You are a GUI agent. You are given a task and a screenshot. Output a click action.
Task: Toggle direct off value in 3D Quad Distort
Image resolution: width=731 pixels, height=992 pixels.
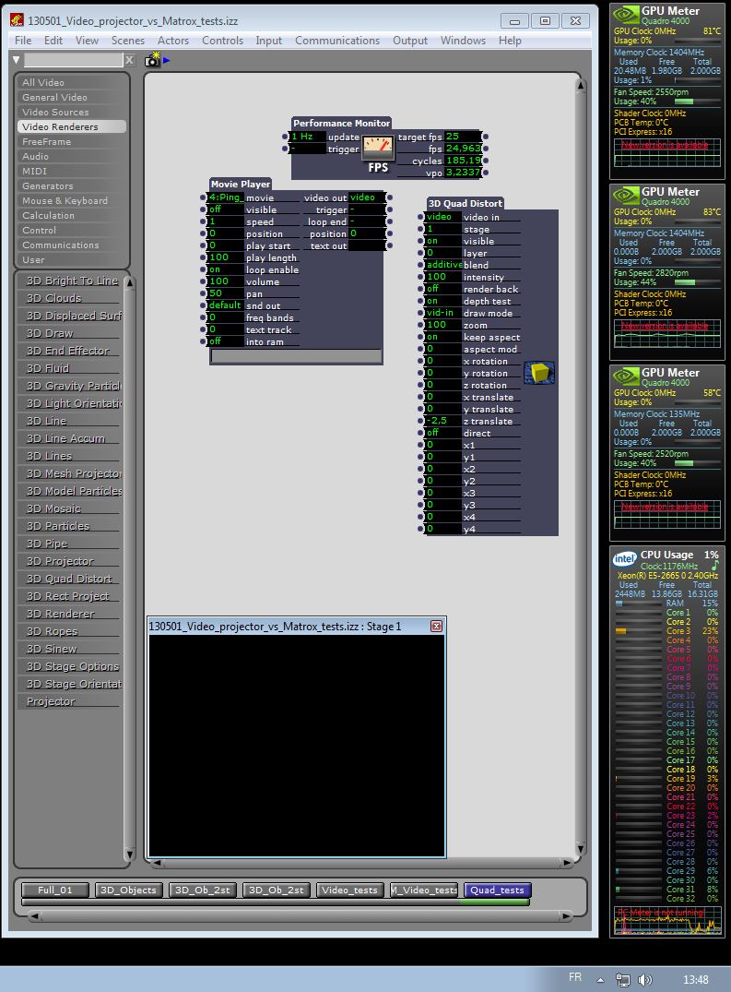[442, 433]
